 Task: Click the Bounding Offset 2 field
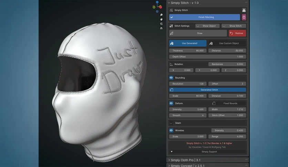coord(227,84)
